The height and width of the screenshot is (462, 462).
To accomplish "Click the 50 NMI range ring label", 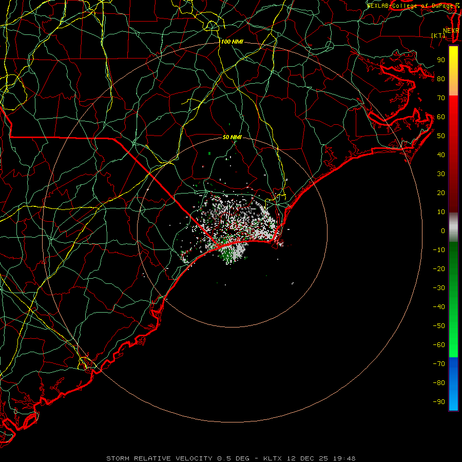I will (232, 137).
